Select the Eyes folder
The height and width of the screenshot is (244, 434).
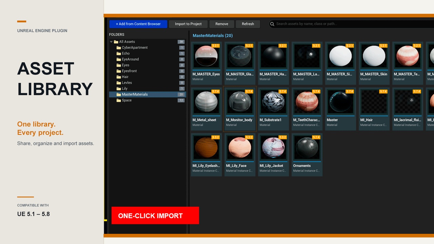(x=147, y=65)
